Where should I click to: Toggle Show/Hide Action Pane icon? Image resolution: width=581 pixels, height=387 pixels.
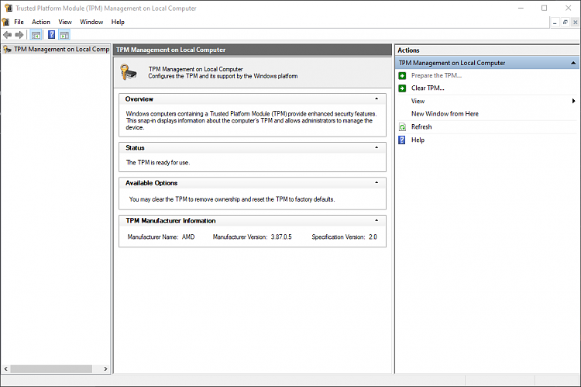[x=64, y=35]
